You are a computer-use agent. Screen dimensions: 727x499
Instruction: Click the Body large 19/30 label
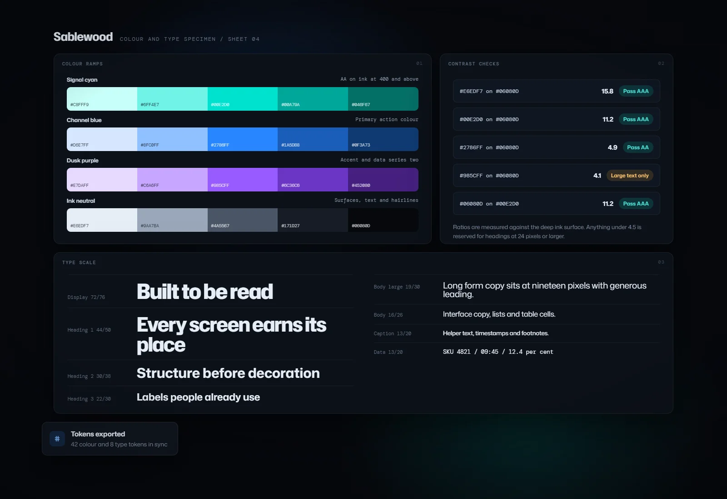[397, 287]
